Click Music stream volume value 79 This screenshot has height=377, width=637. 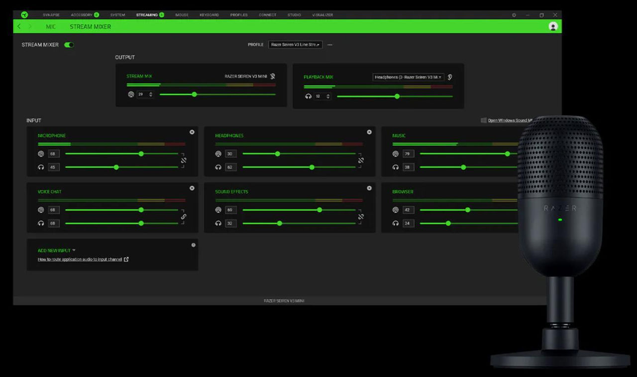click(408, 154)
